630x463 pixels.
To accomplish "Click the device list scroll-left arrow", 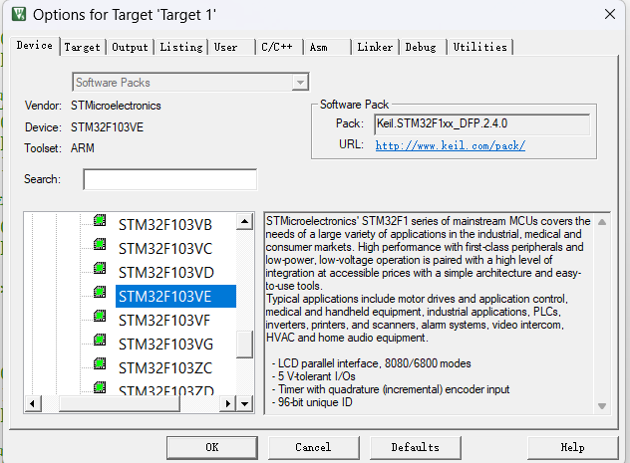I will (x=33, y=403).
